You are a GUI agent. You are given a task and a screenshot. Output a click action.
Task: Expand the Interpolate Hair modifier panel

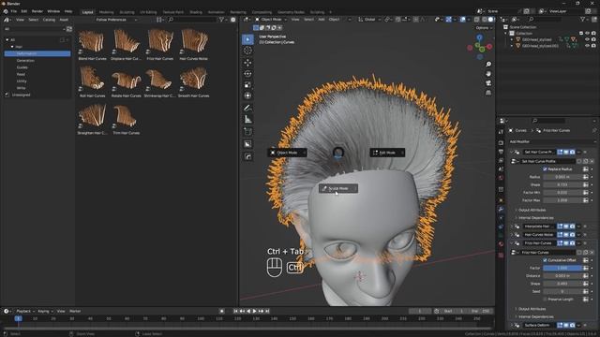point(512,227)
